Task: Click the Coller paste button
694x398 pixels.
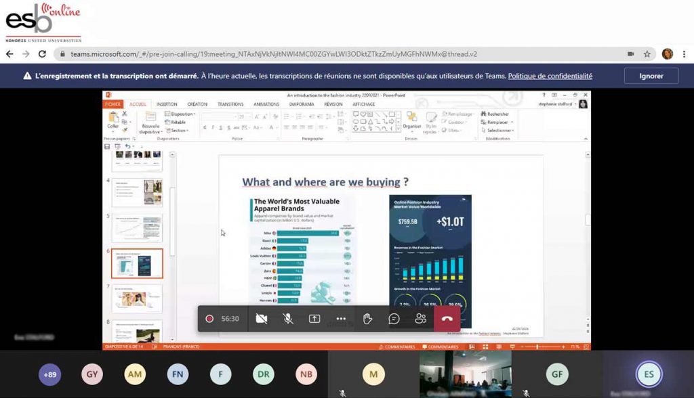Action: tap(113, 120)
